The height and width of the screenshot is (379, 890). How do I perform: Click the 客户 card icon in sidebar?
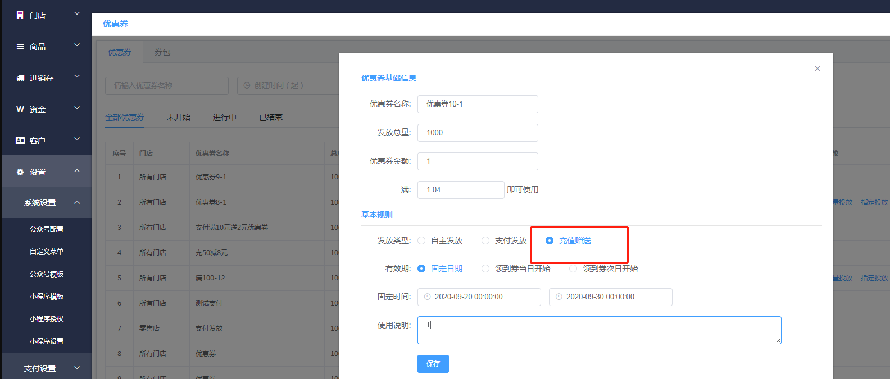[20, 141]
